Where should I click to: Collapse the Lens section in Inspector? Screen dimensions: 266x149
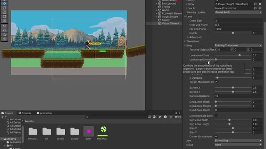pyautogui.click(x=185, y=17)
